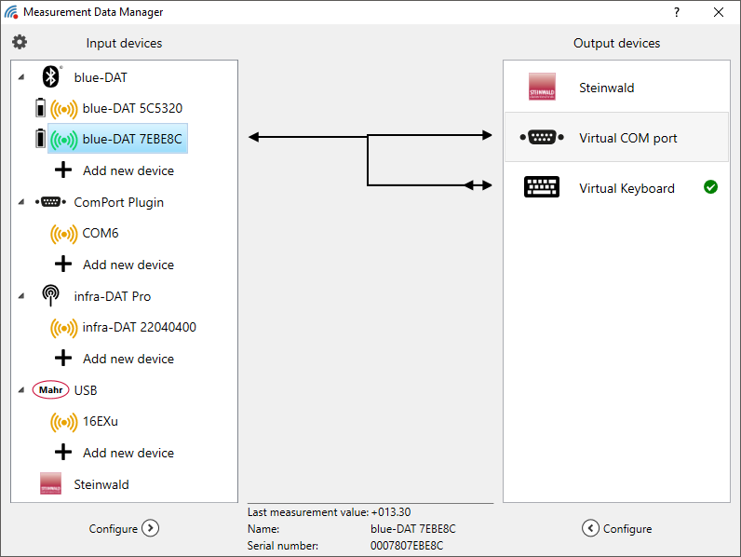The height and width of the screenshot is (557, 741).
Task: Select the COM6 input device
Action: [101, 233]
